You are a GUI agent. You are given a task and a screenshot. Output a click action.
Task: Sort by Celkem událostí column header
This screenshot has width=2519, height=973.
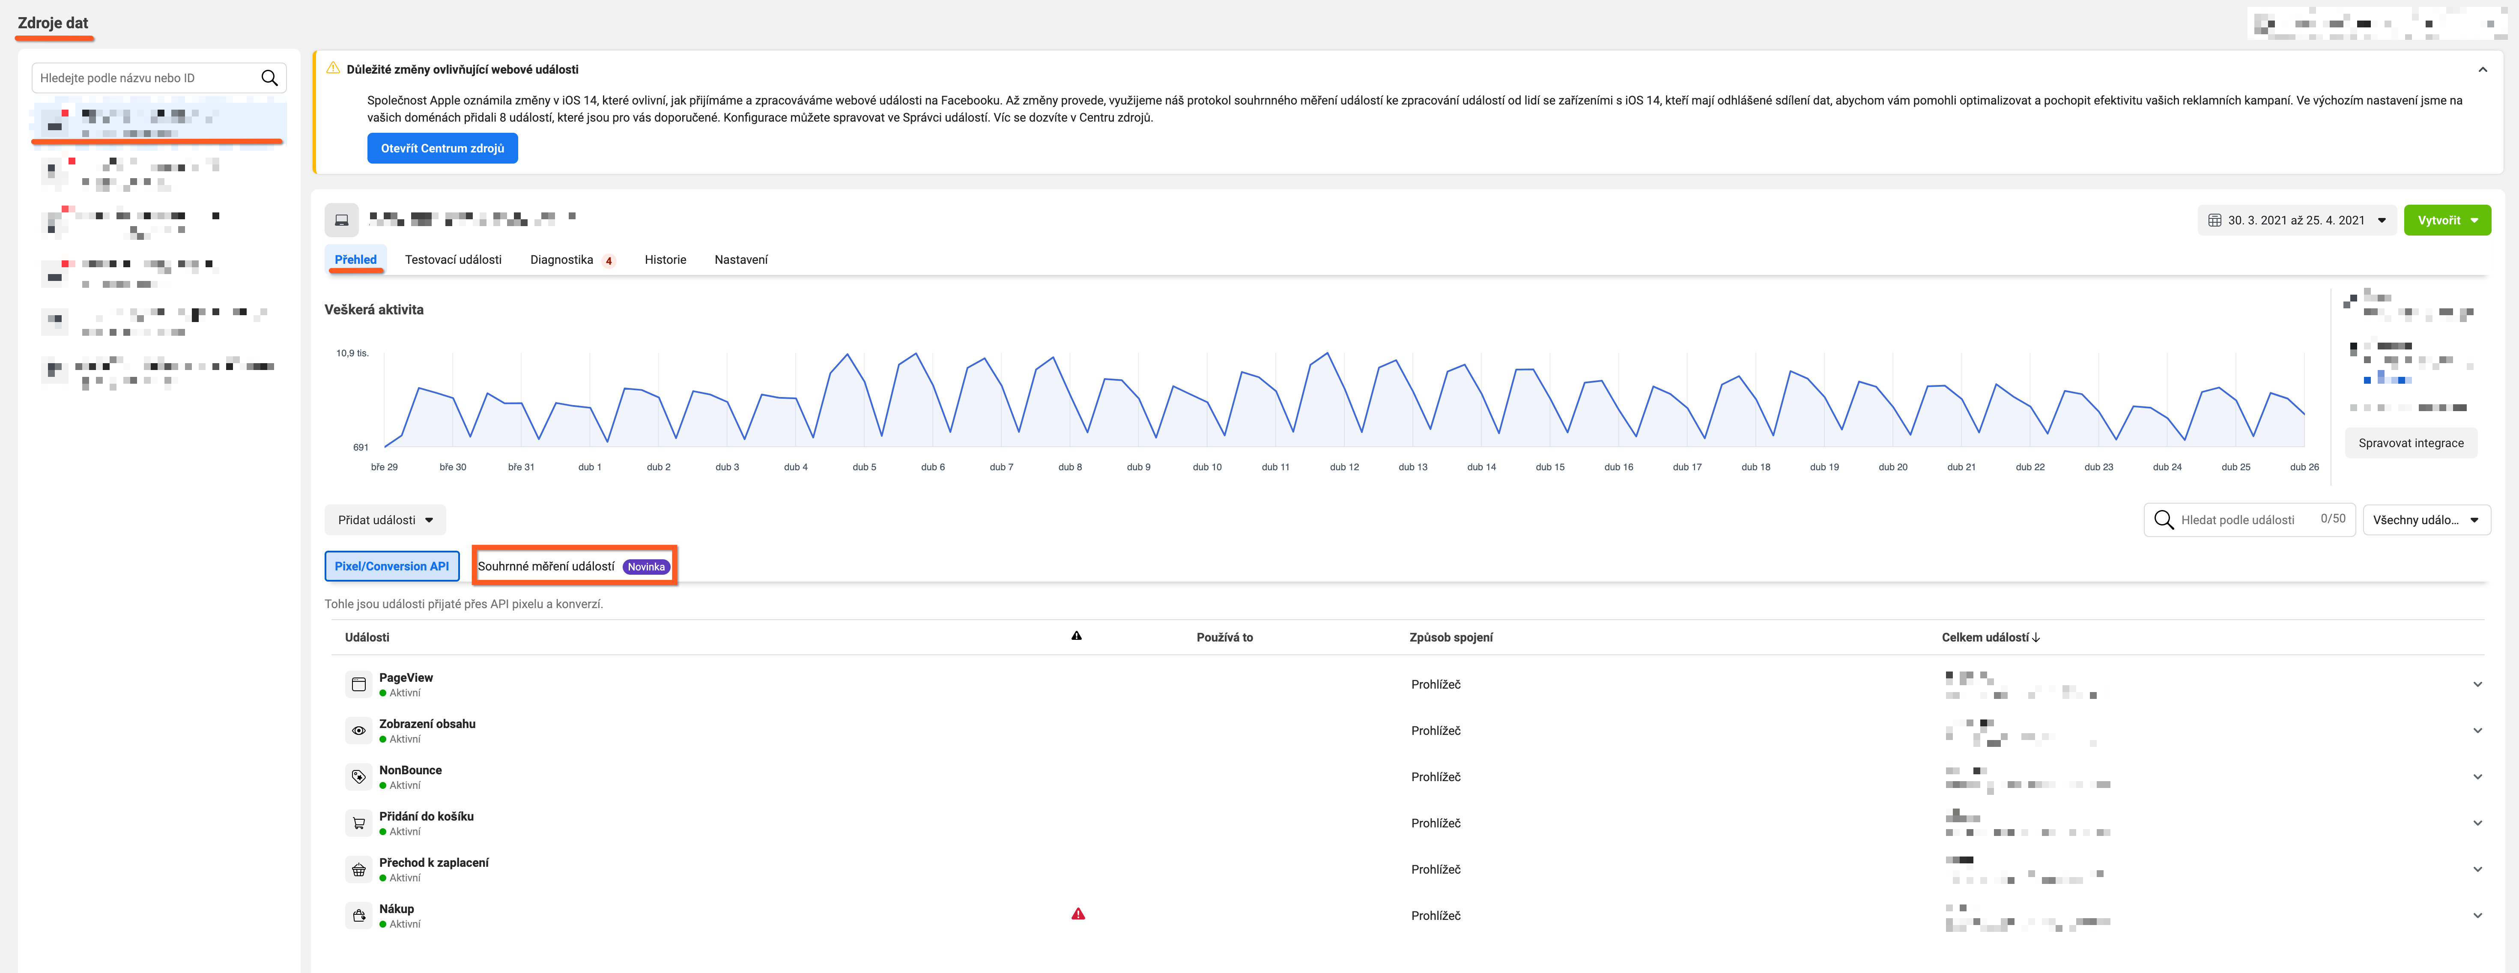tap(1990, 637)
